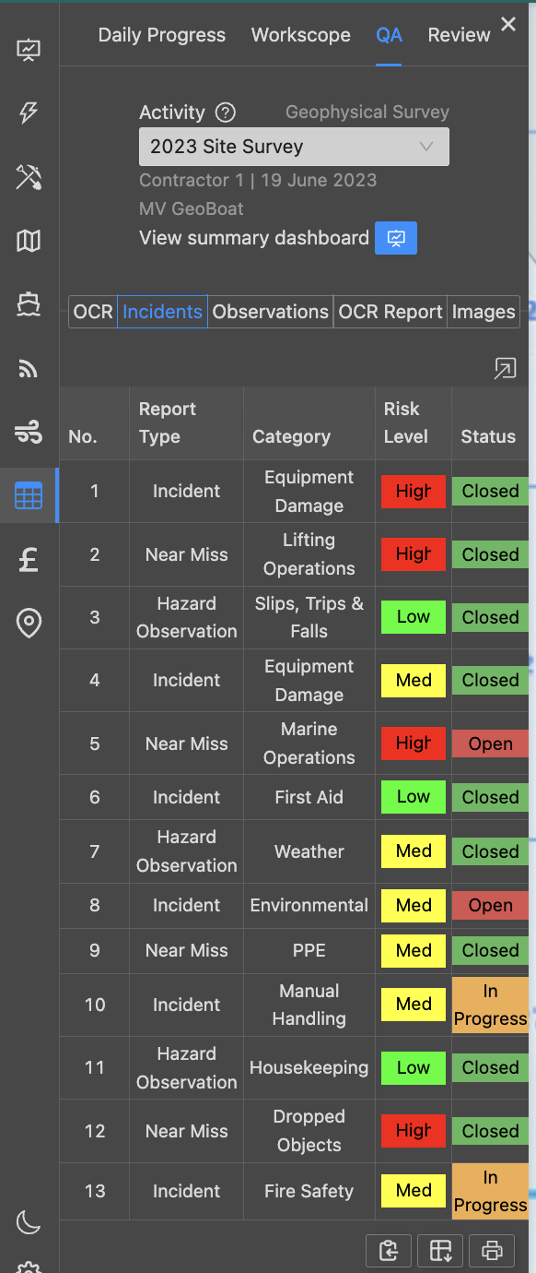Open the presentation dashboard sidebar icon
Viewport: 536px width, 1273px height.
click(29, 49)
